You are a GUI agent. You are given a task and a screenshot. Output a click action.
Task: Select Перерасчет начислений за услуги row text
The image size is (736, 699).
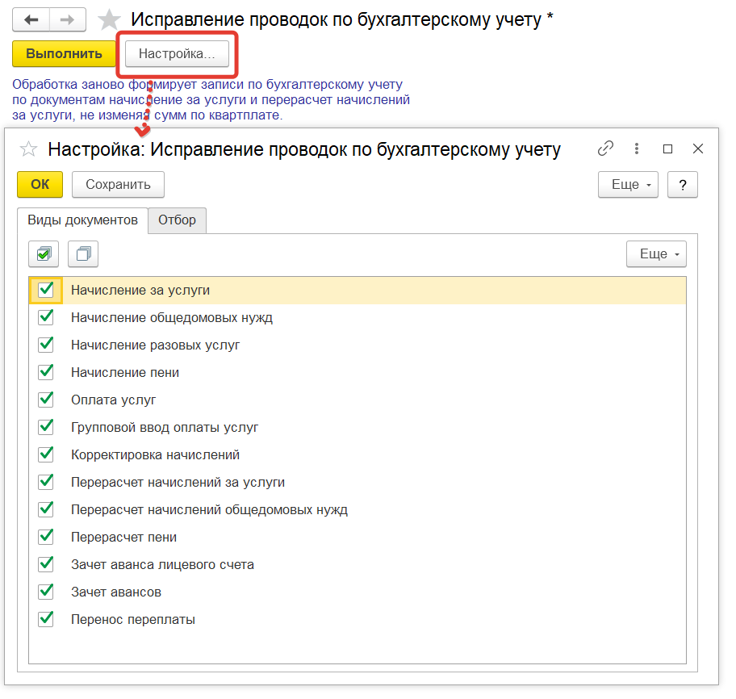tap(178, 482)
